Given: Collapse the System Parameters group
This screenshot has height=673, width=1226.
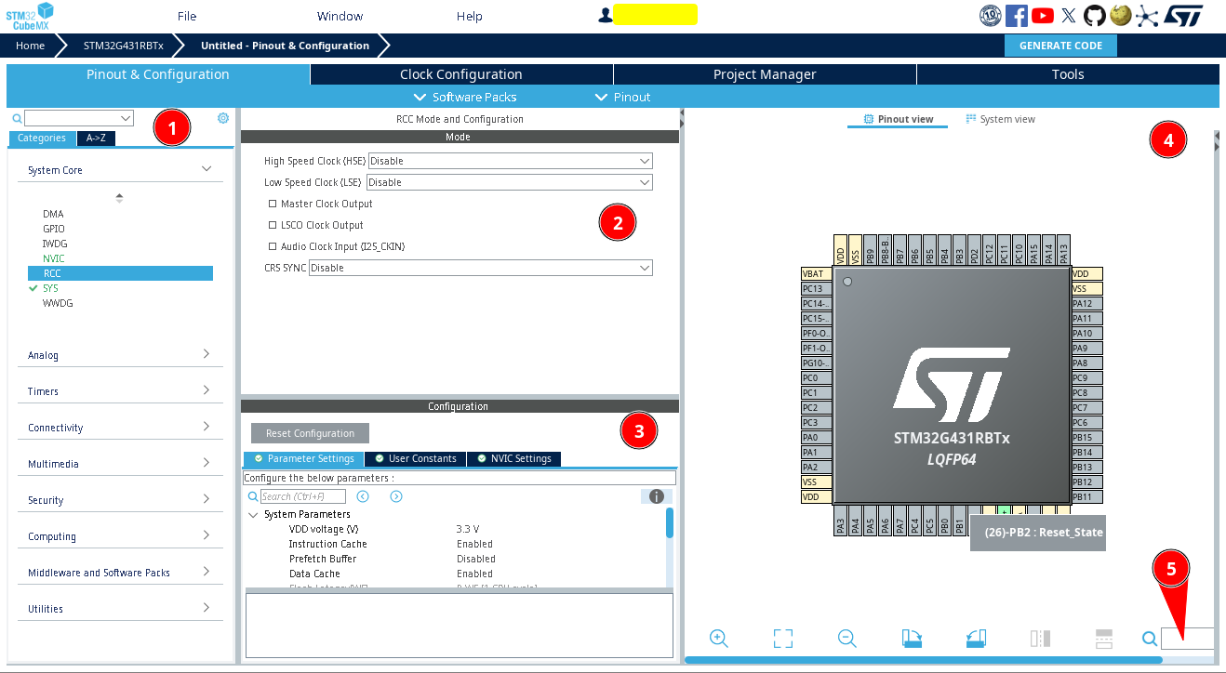Looking at the screenshot, I should [253, 514].
